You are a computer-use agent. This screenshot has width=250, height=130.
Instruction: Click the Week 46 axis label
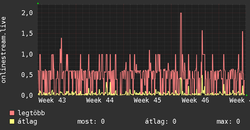195,100
